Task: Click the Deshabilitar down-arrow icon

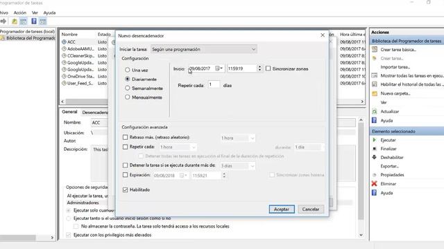Action: [375, 157]
